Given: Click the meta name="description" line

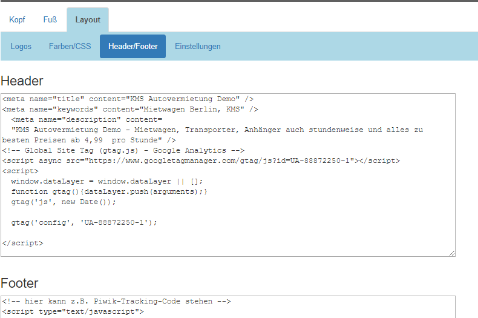Looking at the screenshot, I should [x=87, y=119].
